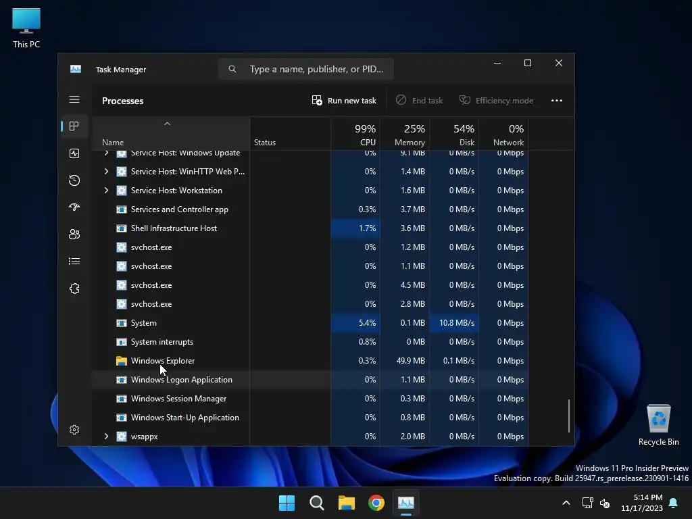The width and height of the screenshot is (692, 519).
Task: Sort by the Disk column header
Action: [x=455, y=133]
